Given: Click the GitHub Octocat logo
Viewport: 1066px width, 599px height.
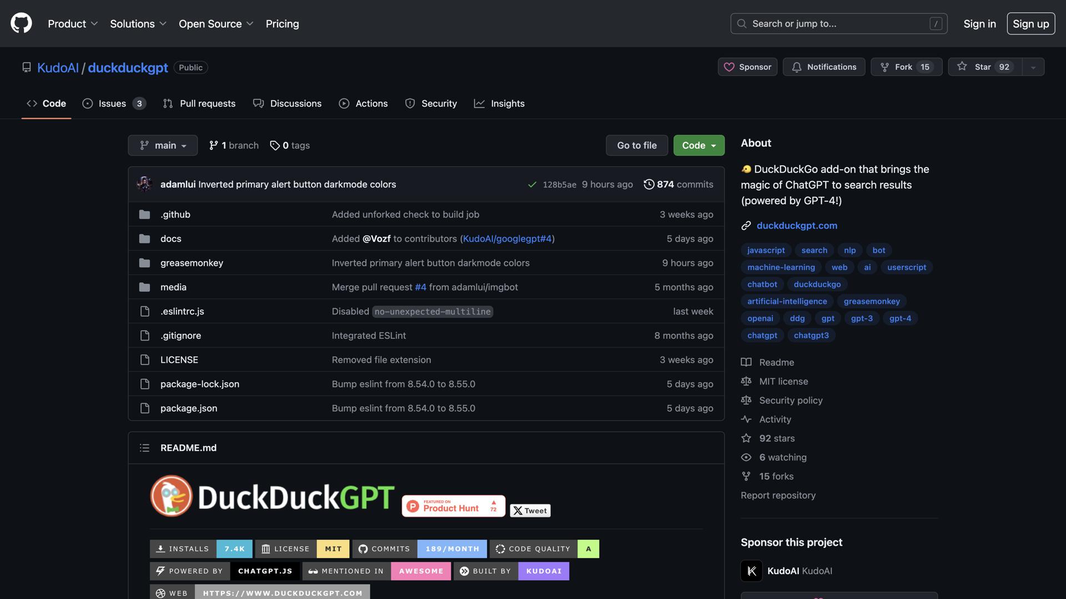Looking at the screenshot, I should pyautogui.click(x=21, y=23).
